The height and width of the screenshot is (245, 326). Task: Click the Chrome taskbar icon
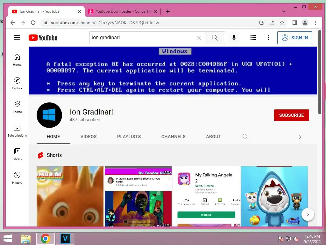click(46, 239)
